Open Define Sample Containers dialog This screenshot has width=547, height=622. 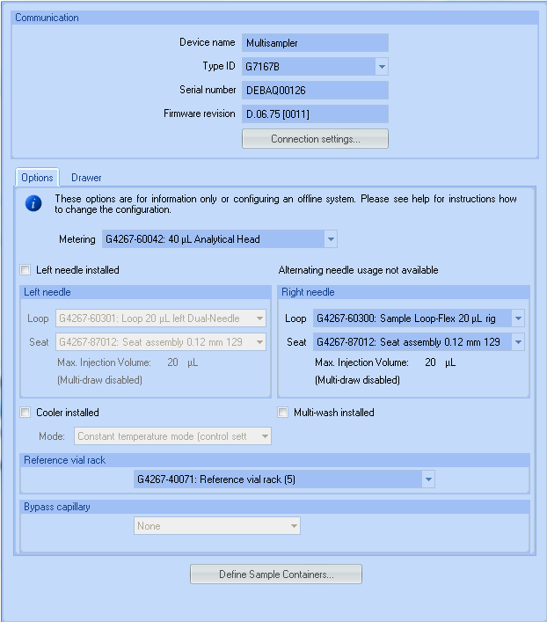[276, 574]
